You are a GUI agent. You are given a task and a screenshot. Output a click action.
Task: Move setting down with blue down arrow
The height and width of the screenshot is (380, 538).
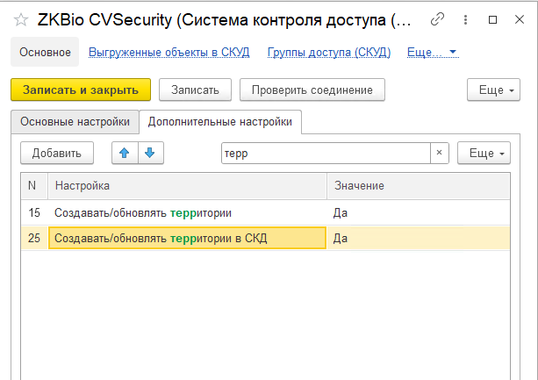click(151, 153)
